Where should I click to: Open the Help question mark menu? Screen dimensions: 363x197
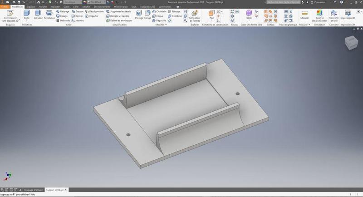coord(342,2)
